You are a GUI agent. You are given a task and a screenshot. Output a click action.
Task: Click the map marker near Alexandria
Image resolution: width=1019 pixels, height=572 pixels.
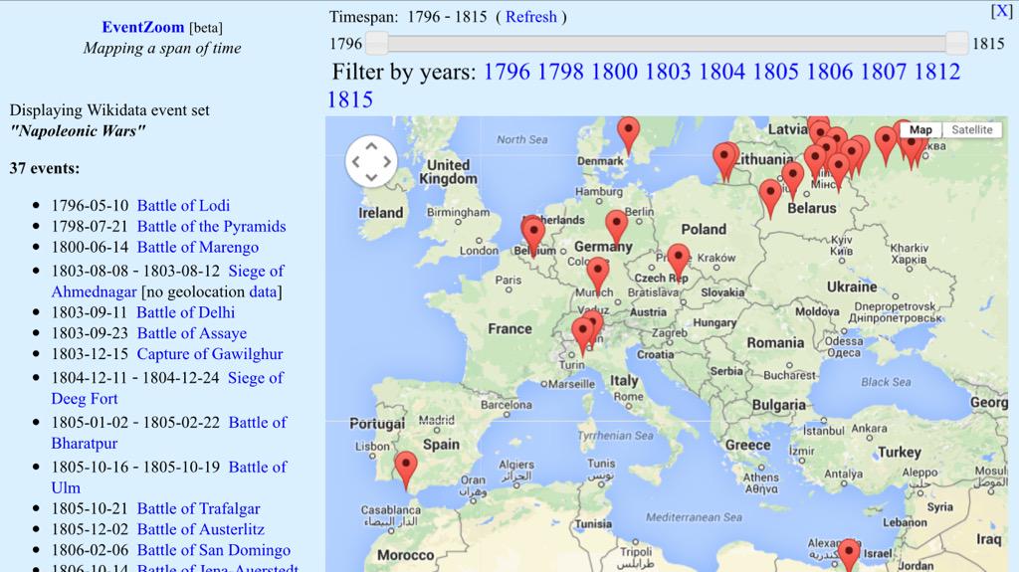click(848, 554)
